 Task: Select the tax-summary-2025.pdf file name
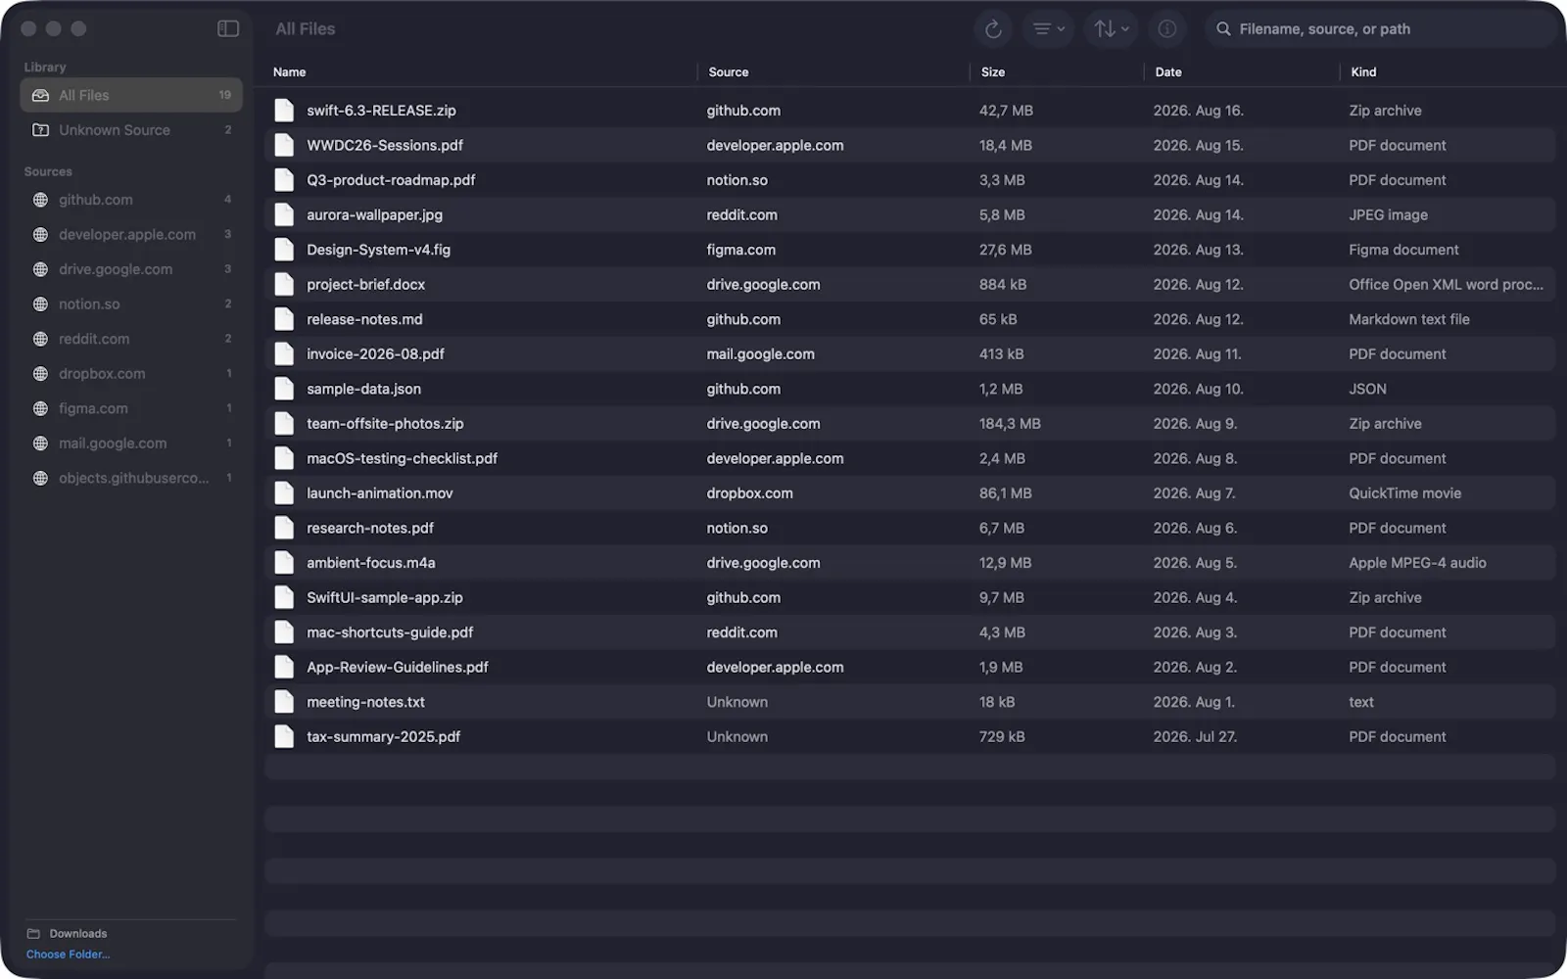[383, 737]
